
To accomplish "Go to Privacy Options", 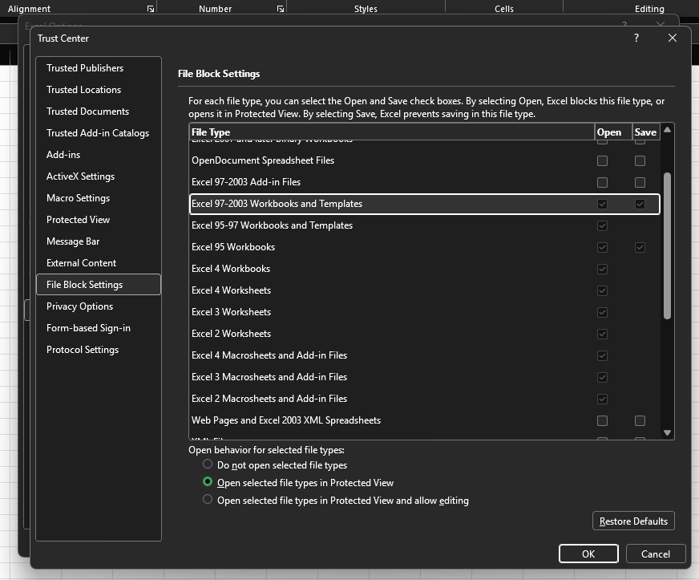I will point(99,306).
